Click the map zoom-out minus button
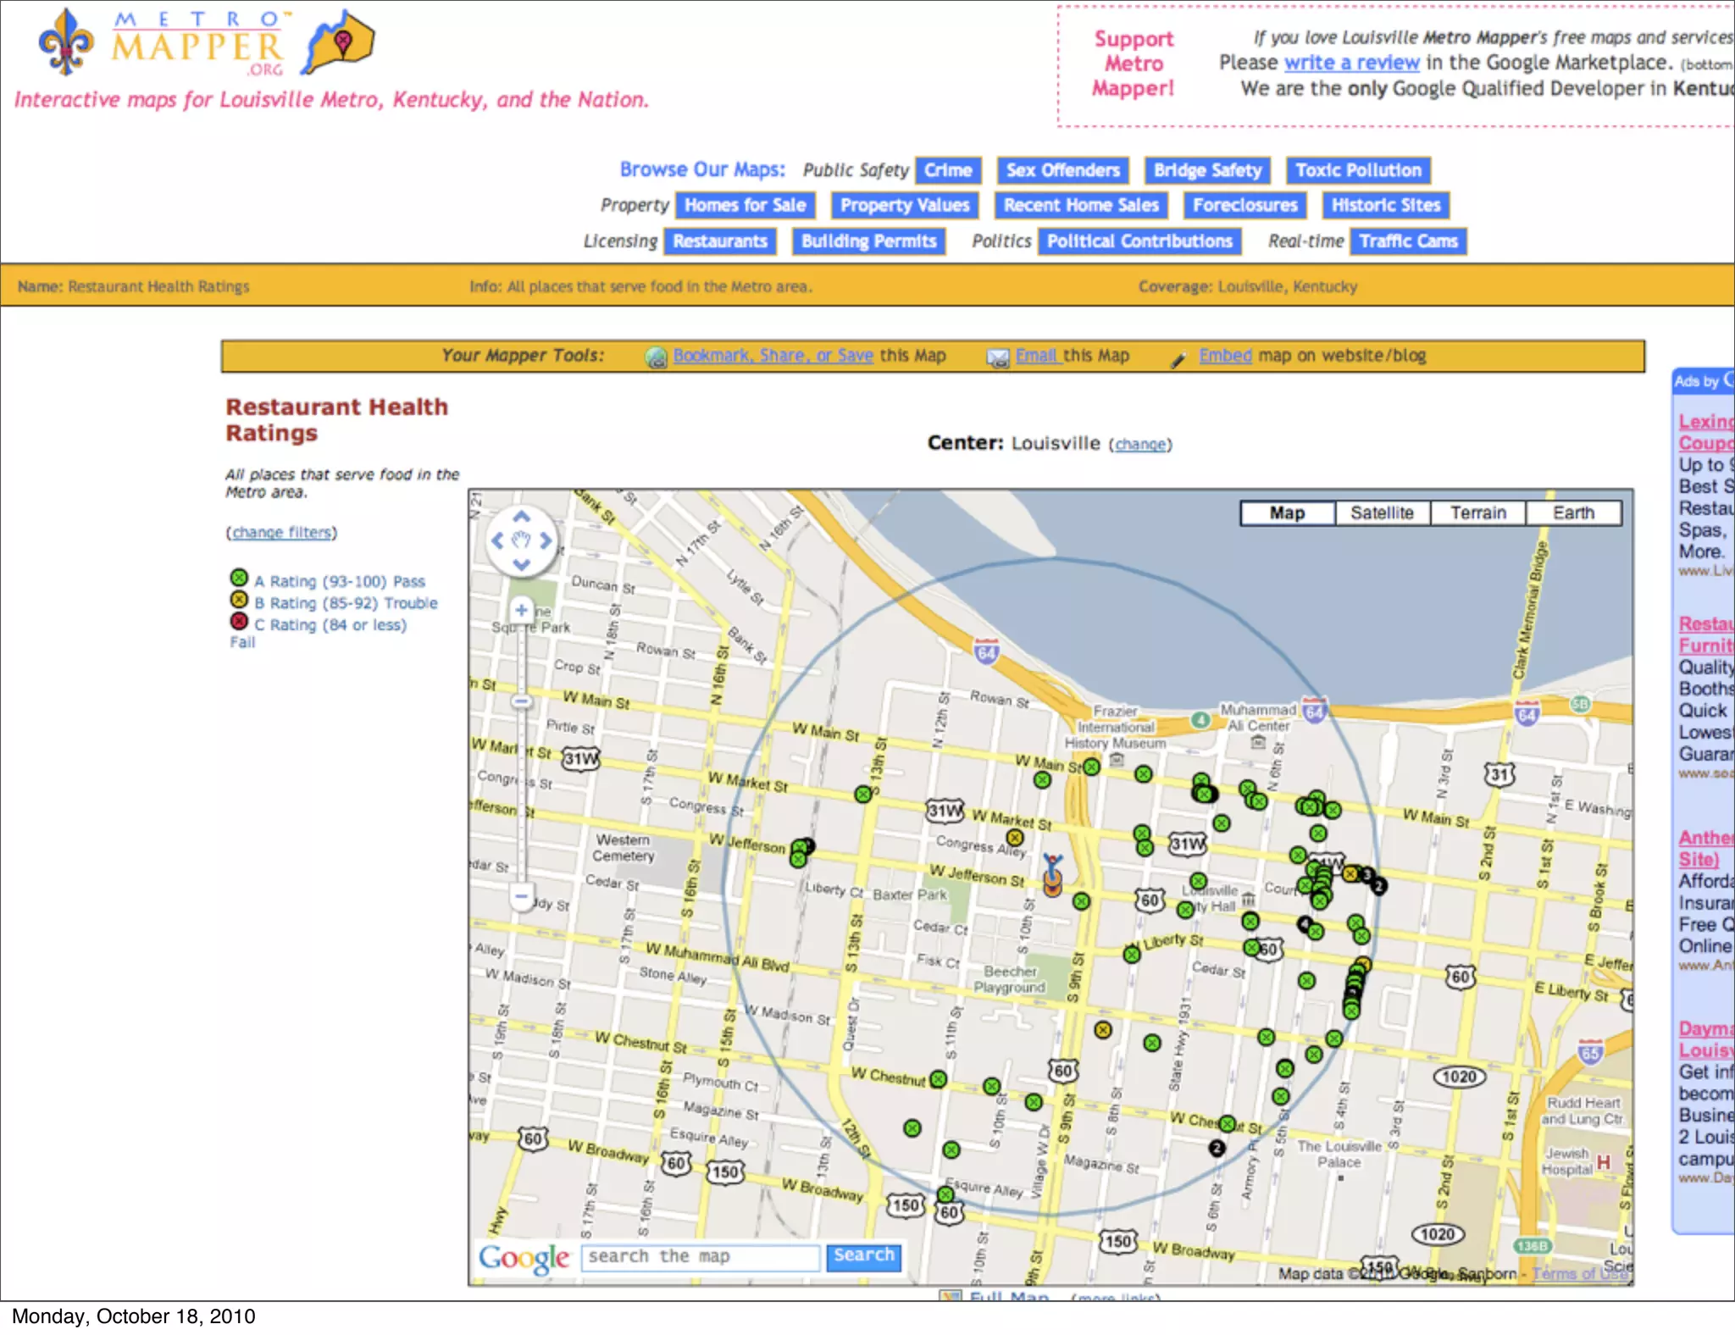 pos(521,895)
